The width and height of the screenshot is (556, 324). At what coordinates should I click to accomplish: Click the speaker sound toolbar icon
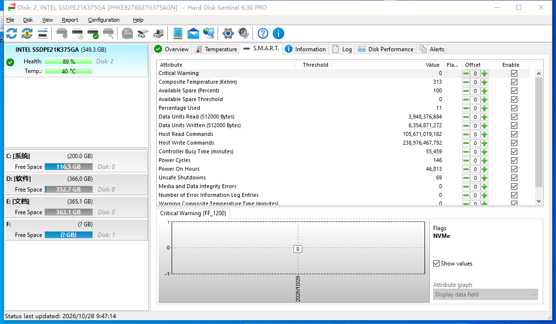click(244, 33)
